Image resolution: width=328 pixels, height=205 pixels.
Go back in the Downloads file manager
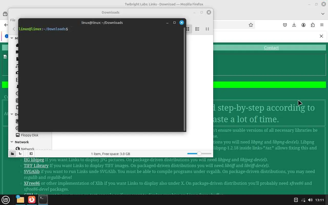(x=14, y=29)
